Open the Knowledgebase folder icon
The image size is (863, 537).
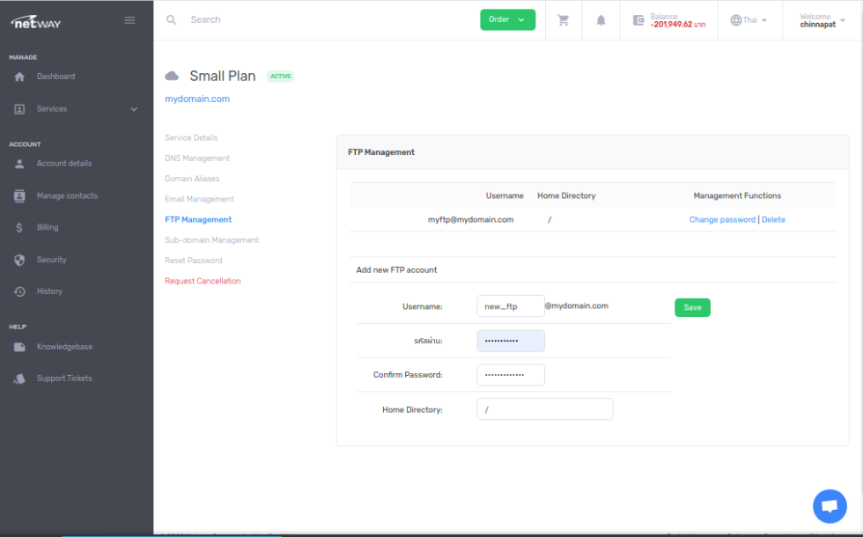pyautogui.click(x=19, y=347)
